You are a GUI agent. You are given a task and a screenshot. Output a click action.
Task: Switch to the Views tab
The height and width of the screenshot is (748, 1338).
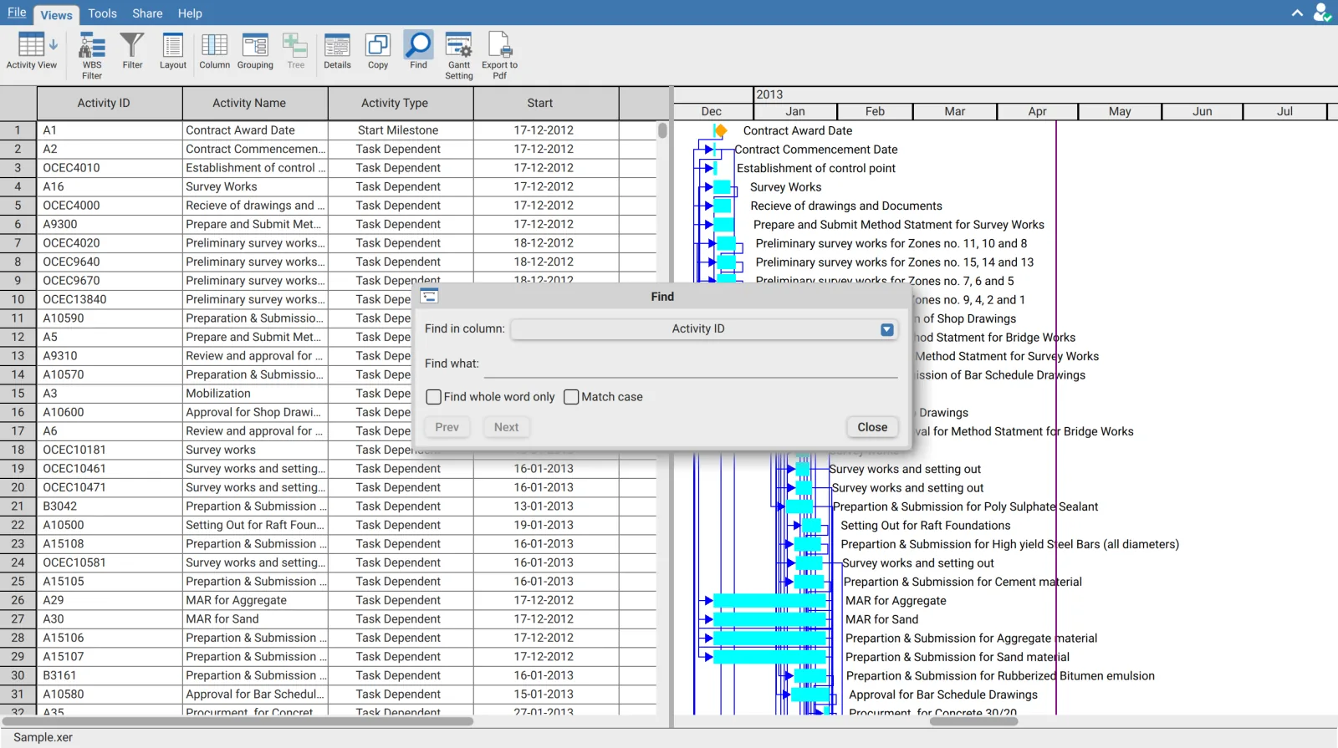point(56,14)
